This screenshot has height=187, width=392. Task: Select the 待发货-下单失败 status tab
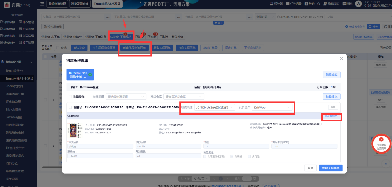click(96, 37)
